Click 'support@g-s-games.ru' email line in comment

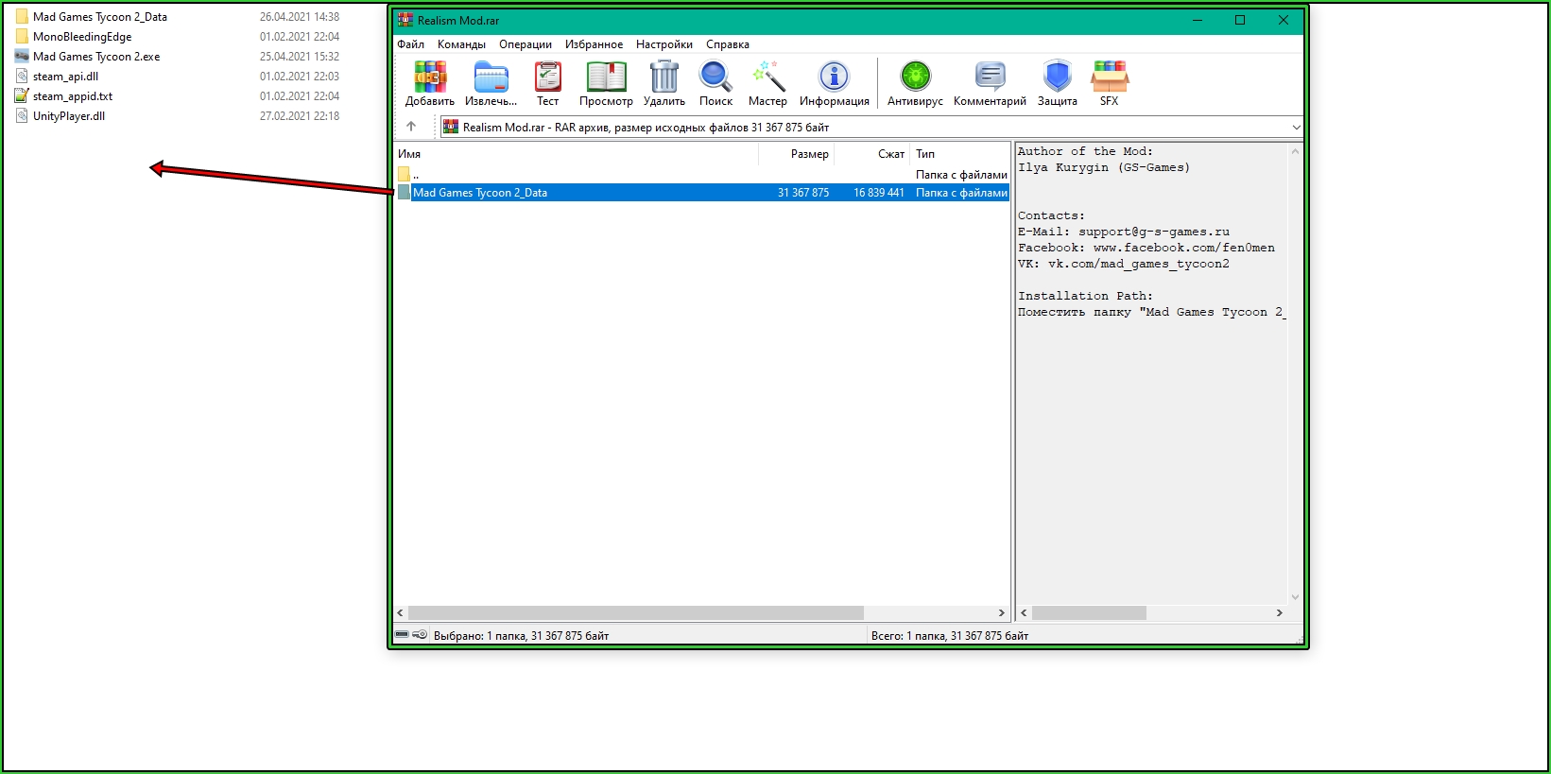tap(1124, 232)
